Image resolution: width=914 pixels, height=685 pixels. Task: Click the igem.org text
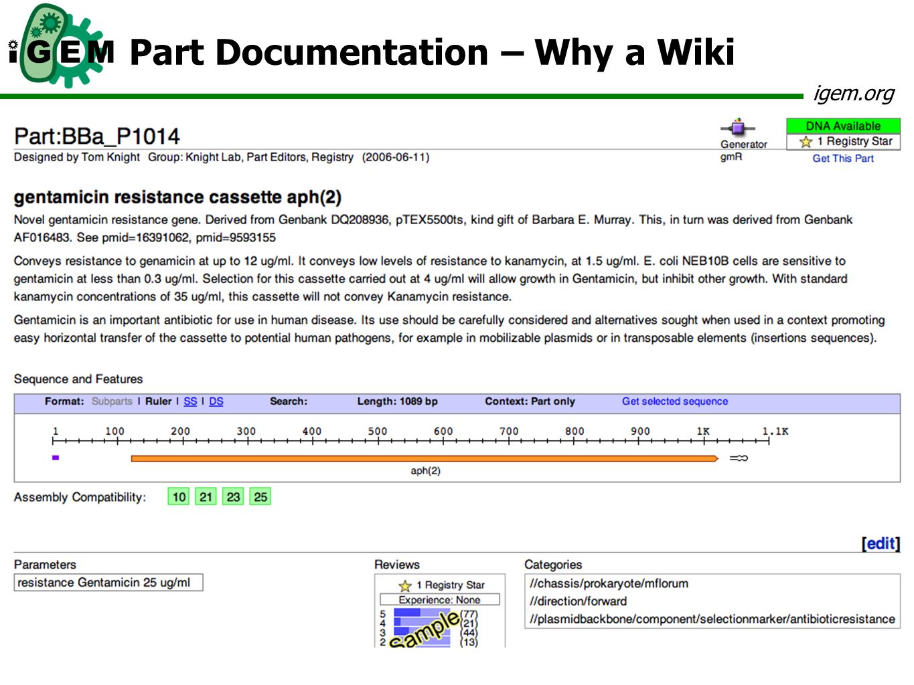point(854,93)
